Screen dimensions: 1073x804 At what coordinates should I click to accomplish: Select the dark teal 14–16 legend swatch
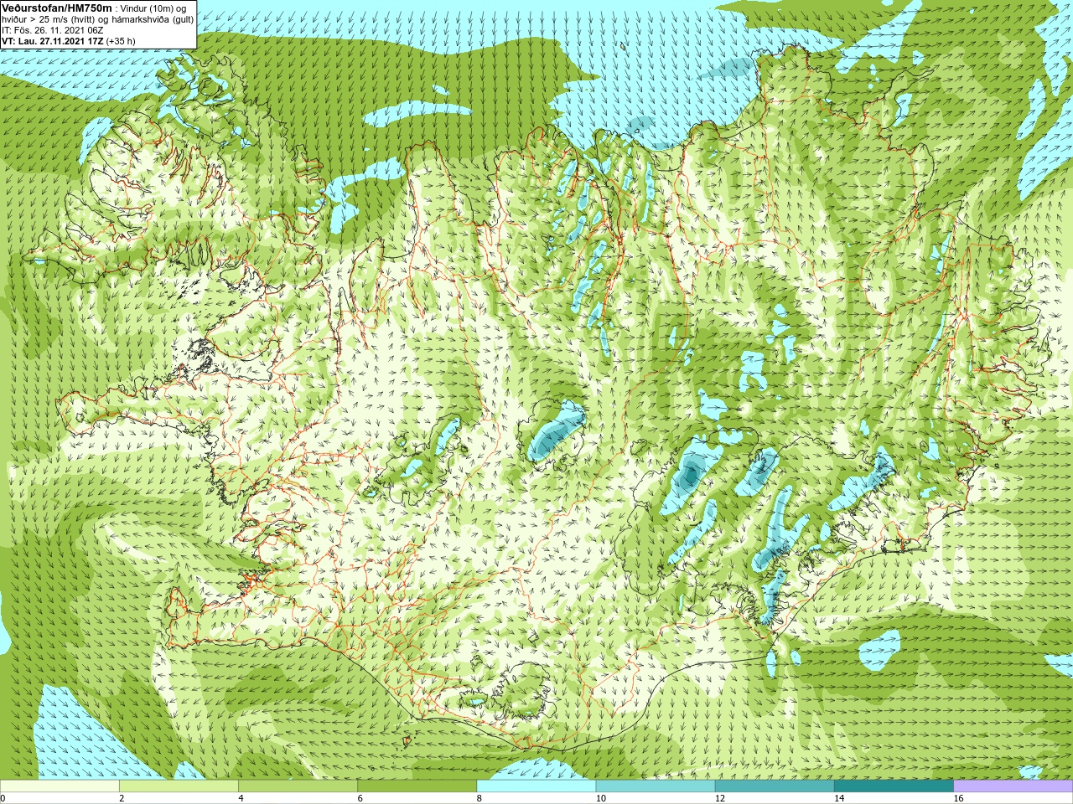pyautogui.click(x=894, y=786)
